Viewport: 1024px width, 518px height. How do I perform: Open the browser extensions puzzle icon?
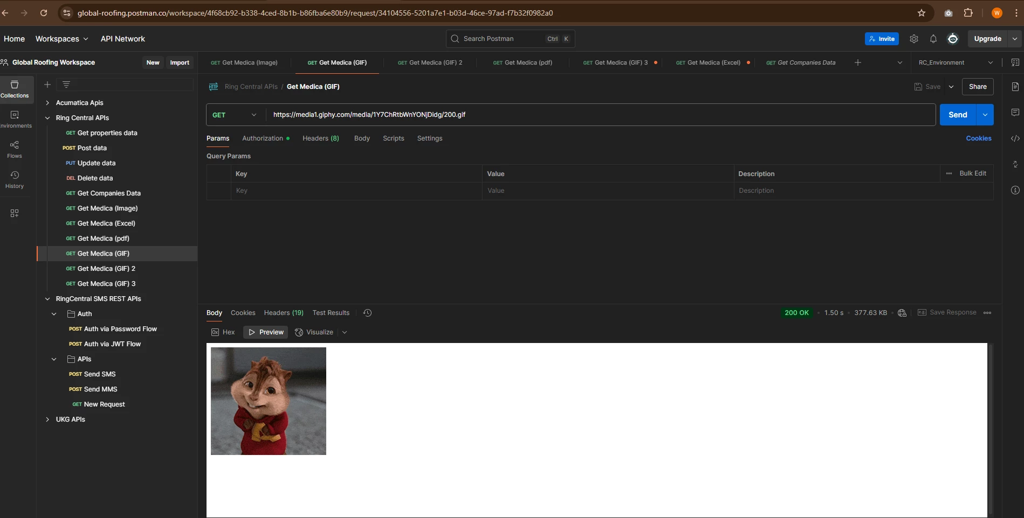[x=968, y=13]
